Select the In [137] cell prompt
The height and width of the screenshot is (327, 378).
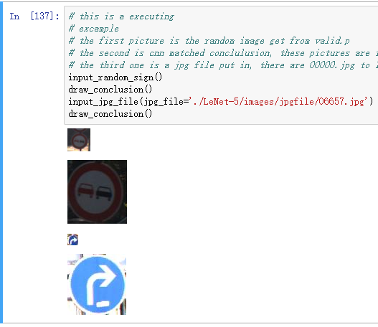coord(34,16)
